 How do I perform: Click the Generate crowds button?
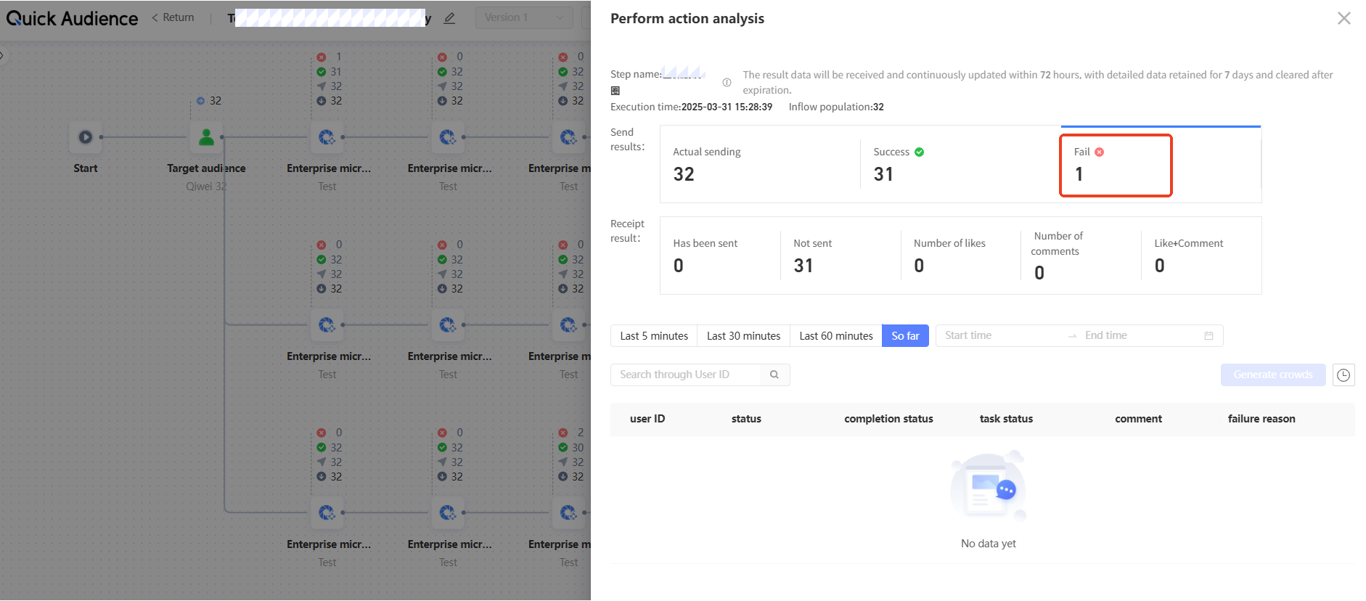coord(1272,375)
